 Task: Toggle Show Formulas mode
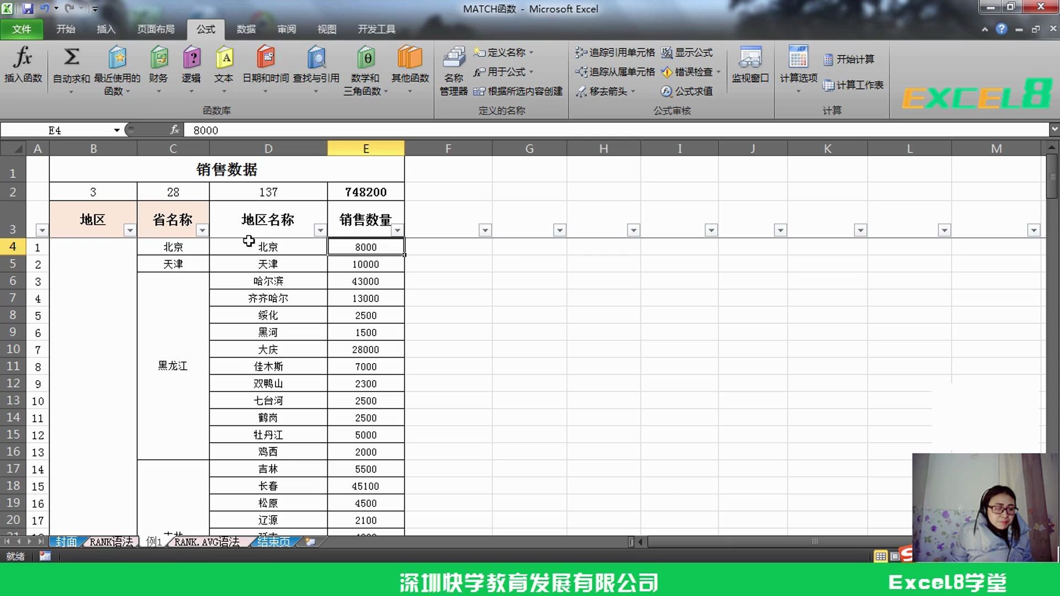tap(687, 52)
